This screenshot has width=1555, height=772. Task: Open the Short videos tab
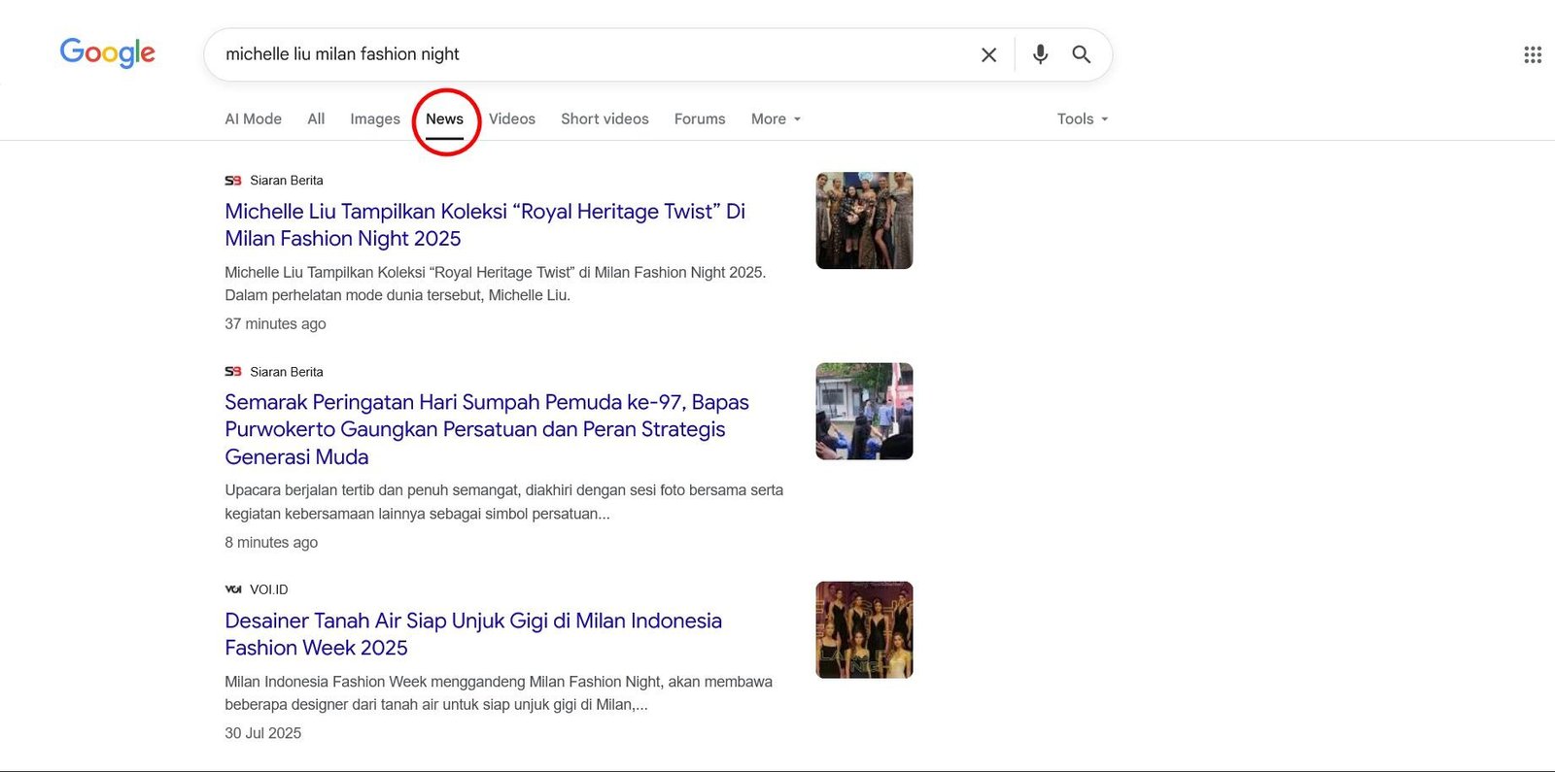tap(605, 118)
